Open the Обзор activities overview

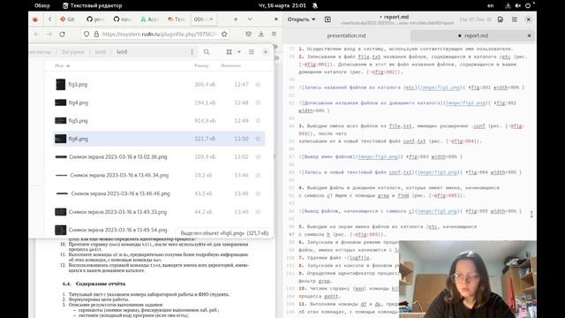(x=42, y=6)
